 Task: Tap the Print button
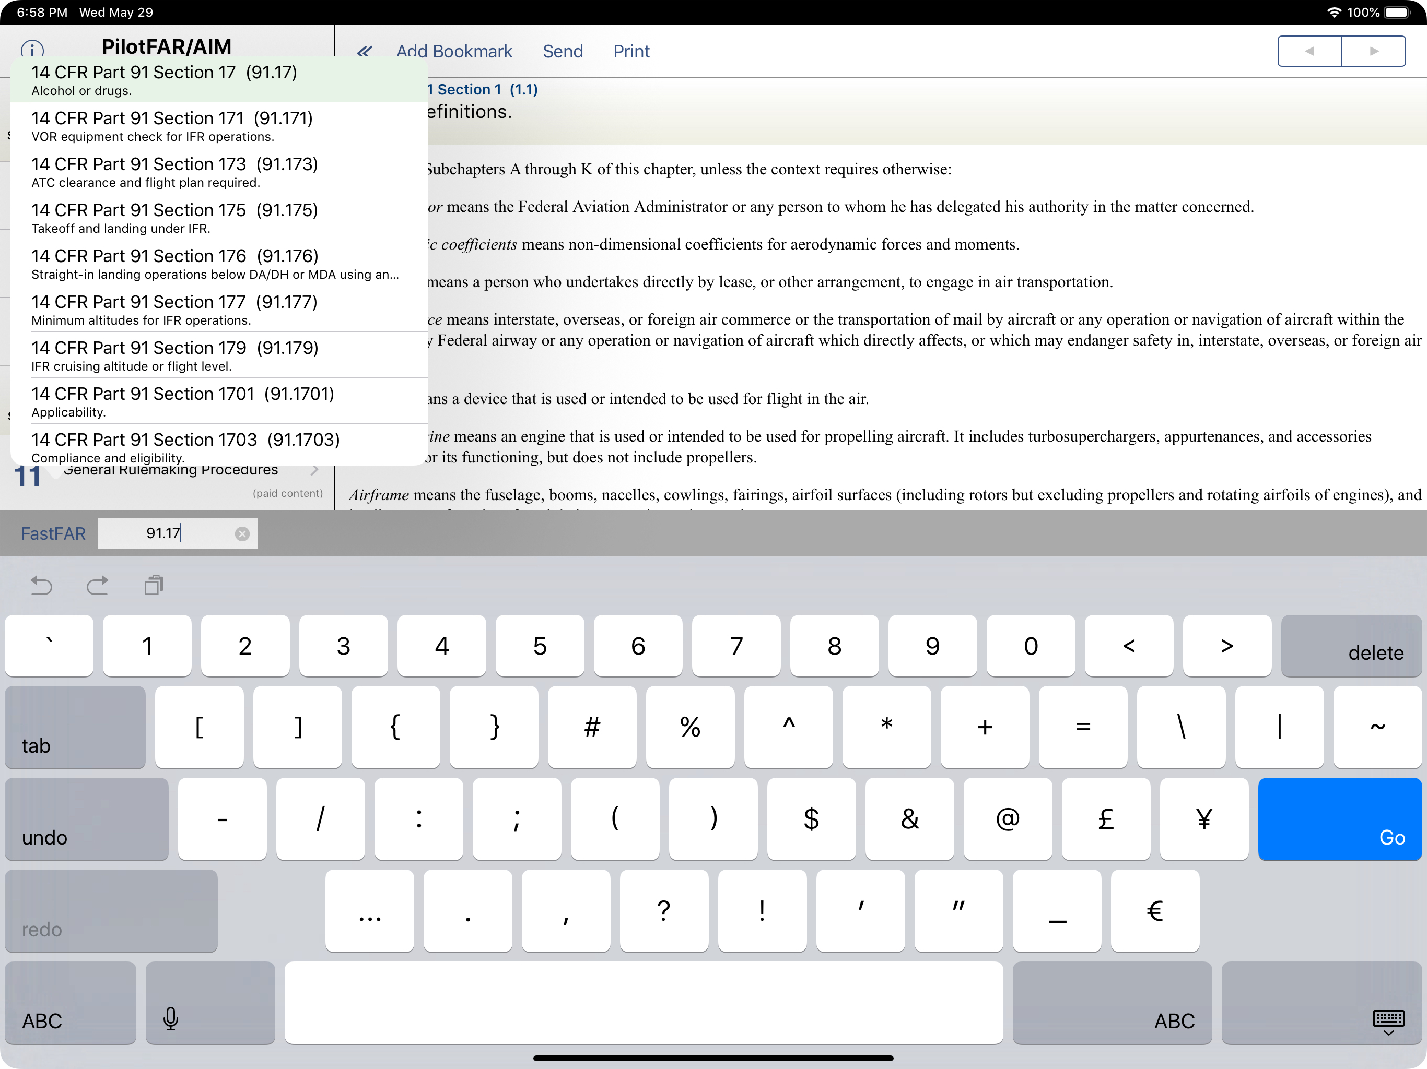point(631,52)
